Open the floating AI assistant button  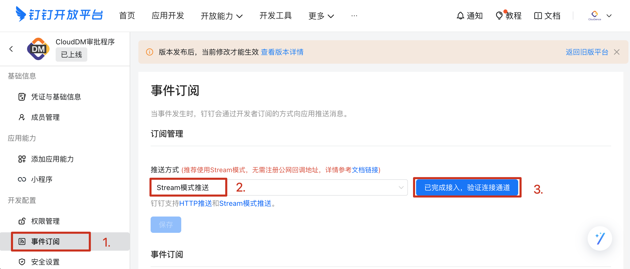600,238
